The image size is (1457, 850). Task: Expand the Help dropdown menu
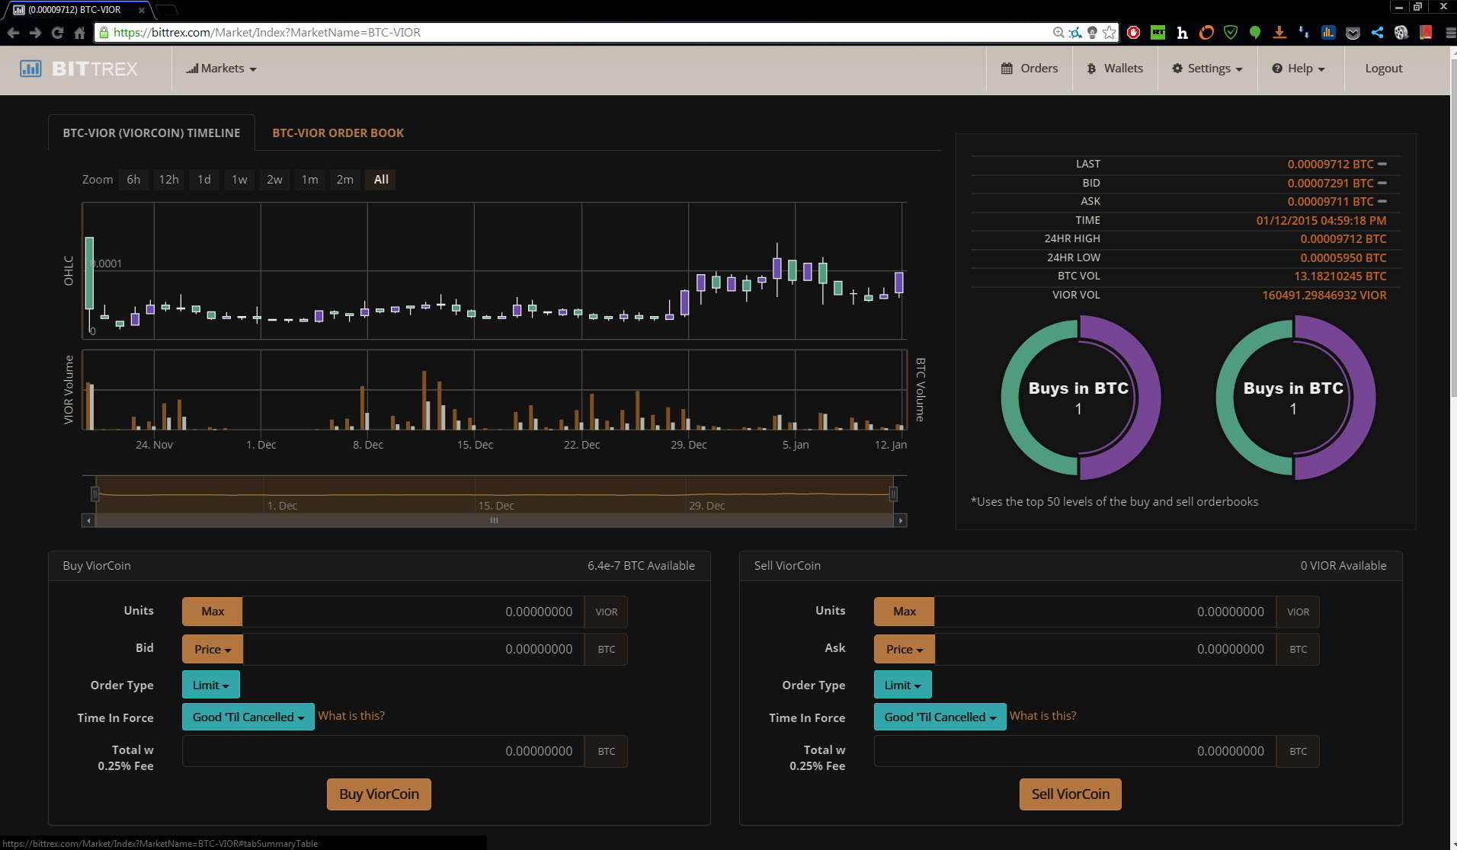pyautogui.click(x=1298, y=69)
